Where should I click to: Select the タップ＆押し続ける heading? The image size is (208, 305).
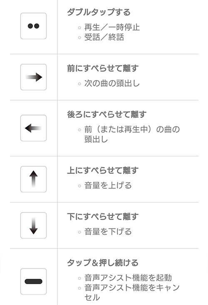(x=102, y=262)
